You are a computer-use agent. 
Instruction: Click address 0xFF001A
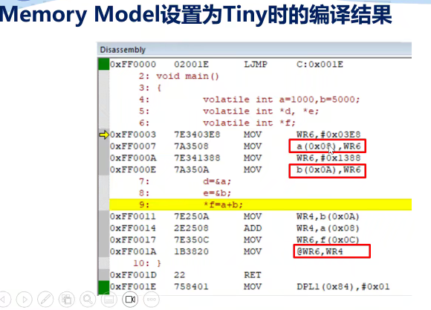pos(133,252)
